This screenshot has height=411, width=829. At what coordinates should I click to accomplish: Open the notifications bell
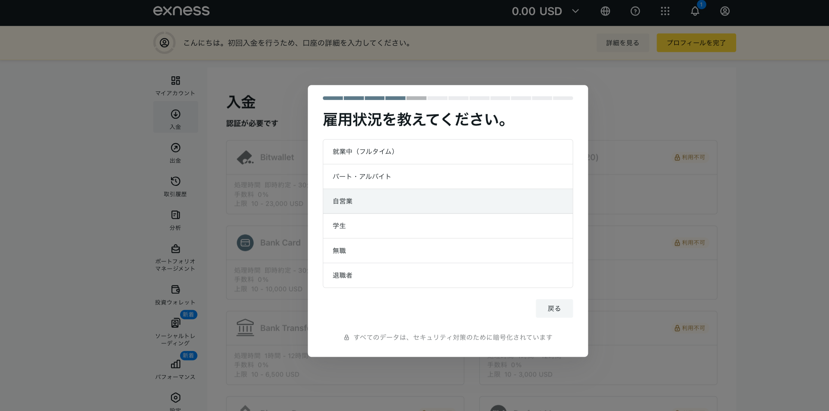coord(695,11)
